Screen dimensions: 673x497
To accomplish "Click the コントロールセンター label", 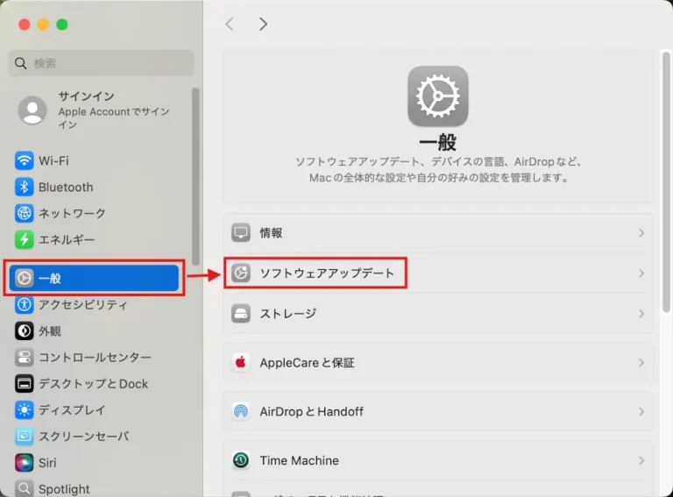I will (x=95, y=357).
